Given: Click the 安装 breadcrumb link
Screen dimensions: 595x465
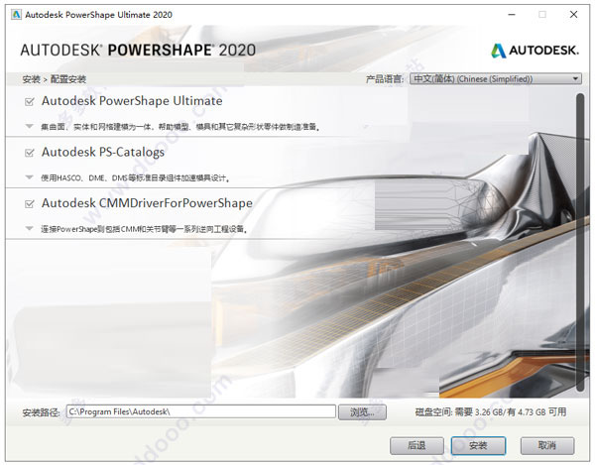Looking at the screenshot, I should pyautogui.click(x=31, y=79).
